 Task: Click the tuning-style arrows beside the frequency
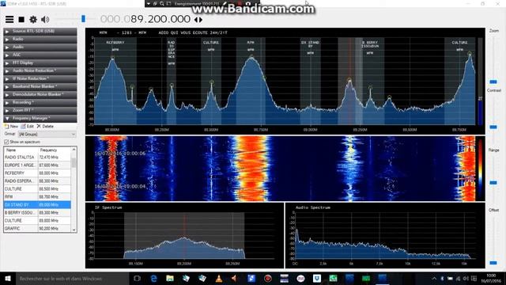198,20
